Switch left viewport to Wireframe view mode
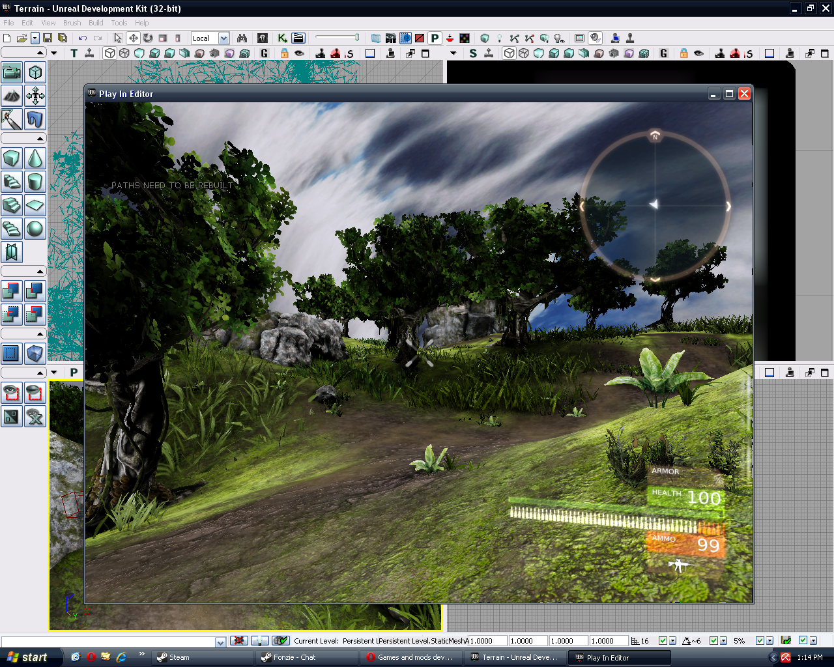 click(x=124, y=53)
